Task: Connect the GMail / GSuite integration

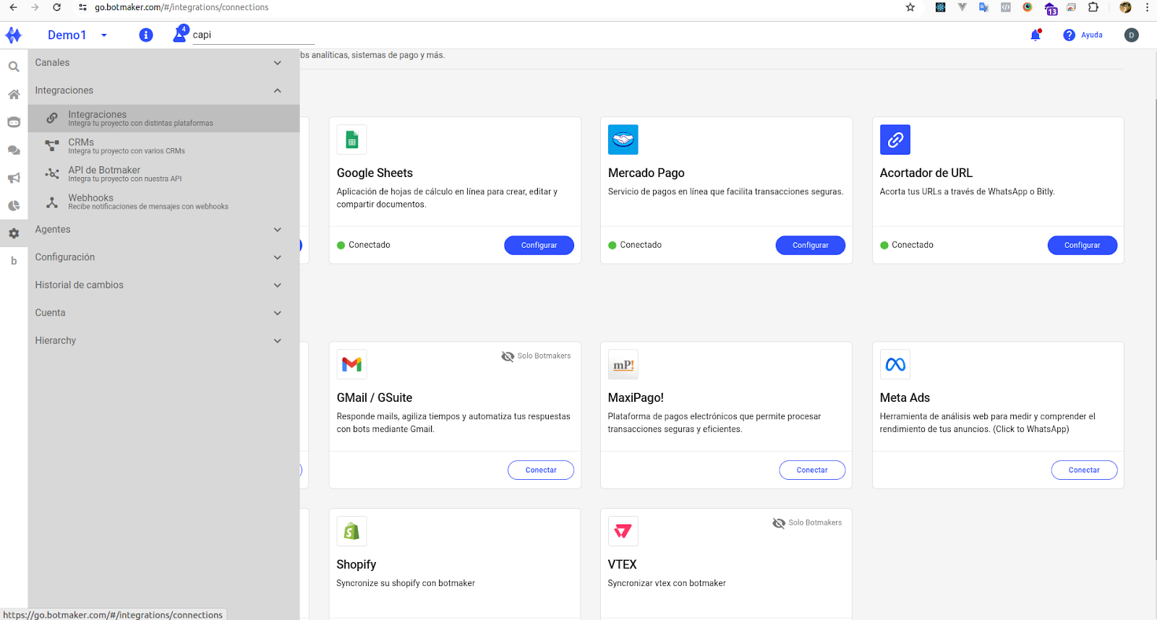Action: [541, 470]
